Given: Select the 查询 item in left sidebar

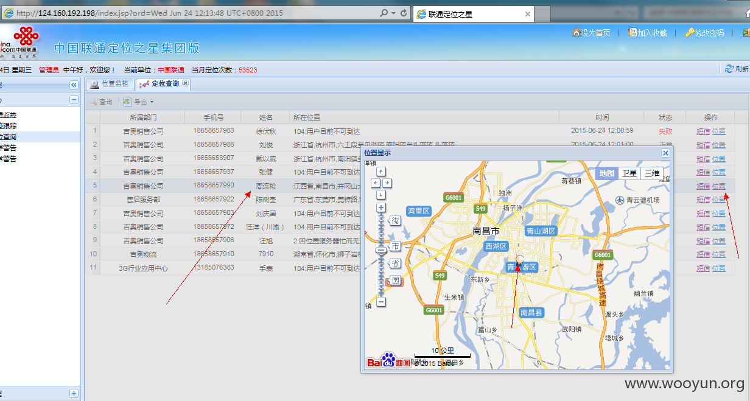Looking at the screenshot, I should click(x=9, y=137).
